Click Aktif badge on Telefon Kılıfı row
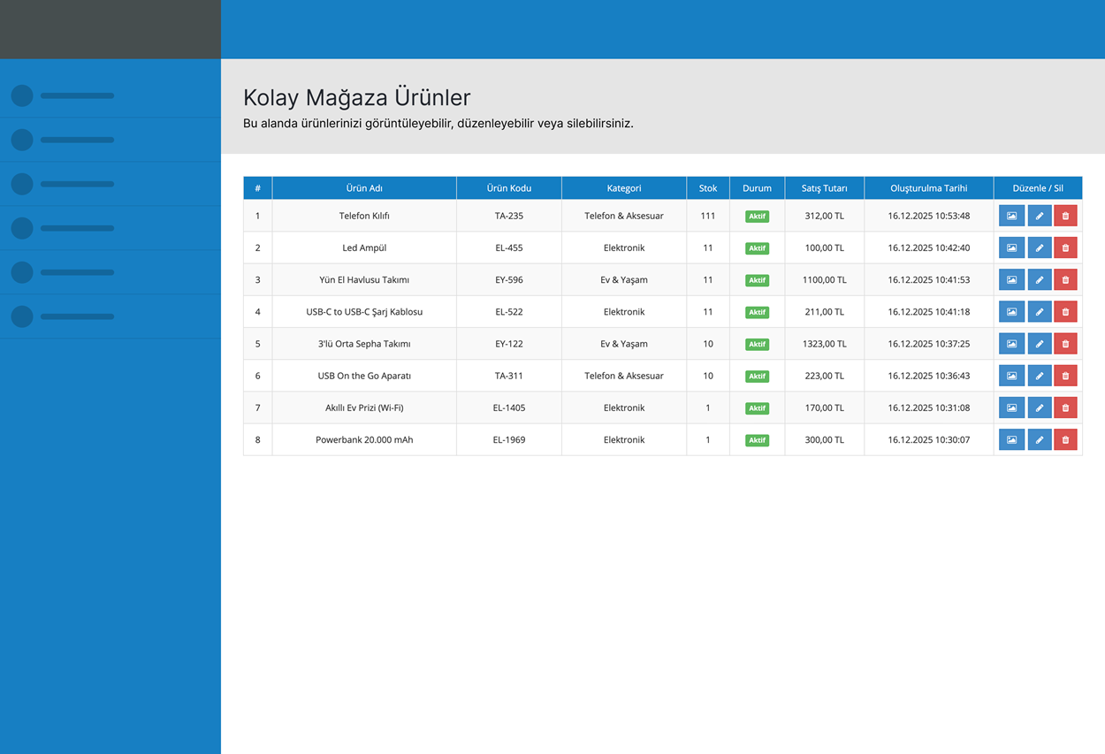This screenshot has width=1105, height=754. tap(757, 217)
